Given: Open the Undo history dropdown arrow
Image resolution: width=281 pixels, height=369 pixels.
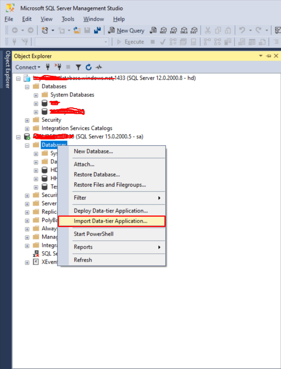Looking at the screenshot, I should pos(250,30).
